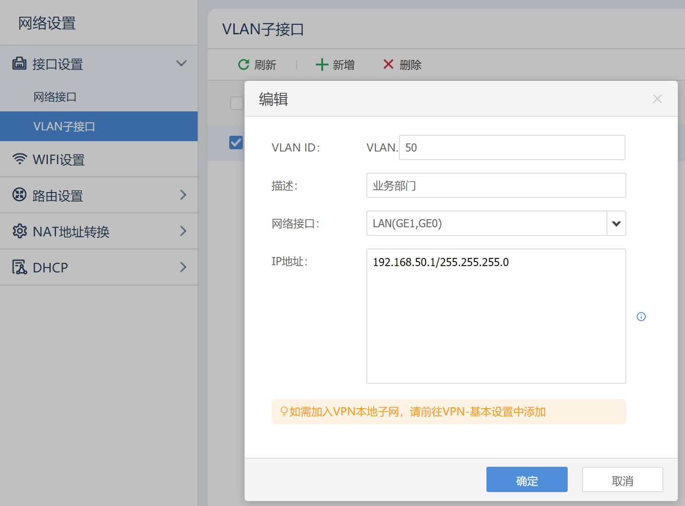Click the NAT地址转换 gear icon

[19, 231]
